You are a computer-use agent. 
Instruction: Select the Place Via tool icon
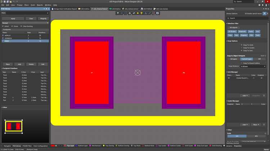point(141,13)
